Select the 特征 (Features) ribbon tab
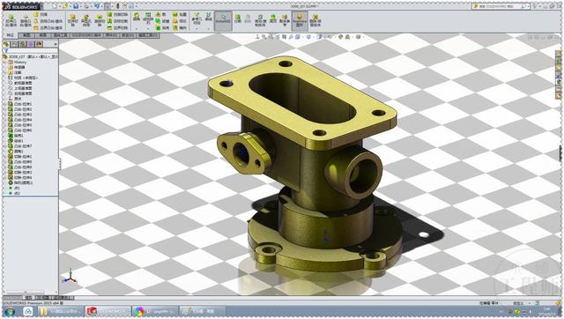The height and width of the screenshot is (319, 564). coord(10,35)
